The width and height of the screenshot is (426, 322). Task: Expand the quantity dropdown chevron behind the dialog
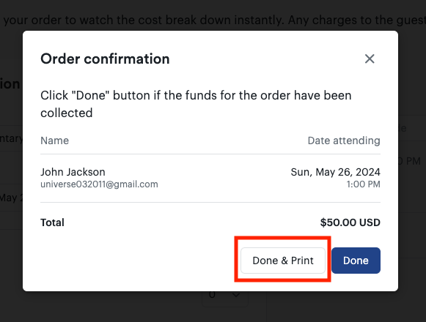pyautogui.click(x=236, y=295)
